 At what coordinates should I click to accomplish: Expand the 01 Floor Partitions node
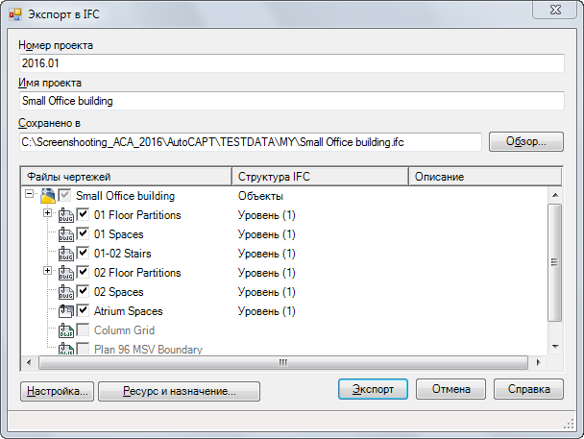[48, 214]
